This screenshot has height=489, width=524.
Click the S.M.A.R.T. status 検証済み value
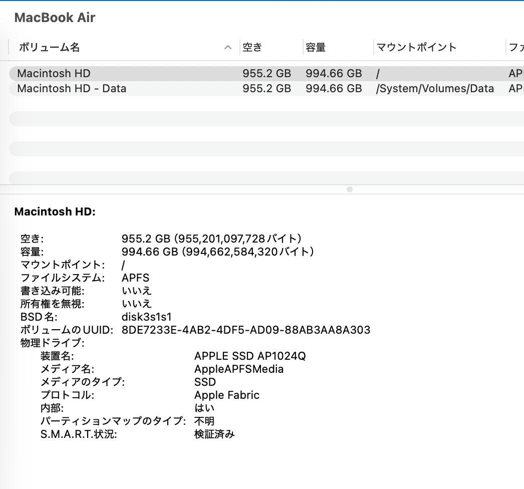213,434
